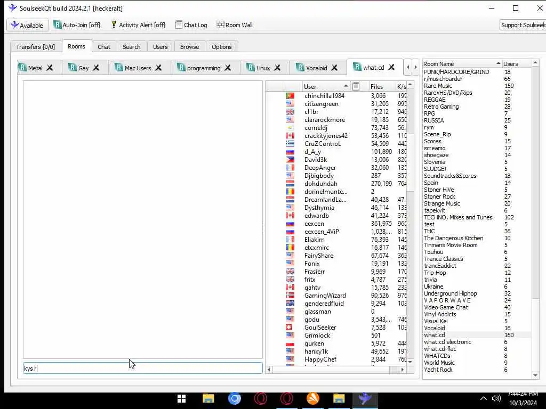The image size is (546, 409).
Task: Select user eexeen_4ViP
Action: pyautogui.click(x=322, y=232)
